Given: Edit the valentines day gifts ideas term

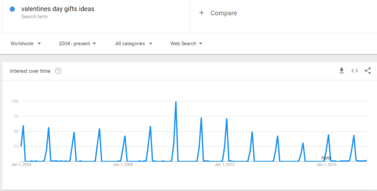Looking at the screenshot, I should tap(58, 9).
